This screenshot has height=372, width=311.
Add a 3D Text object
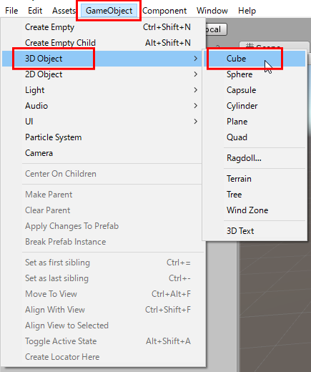(x=255, y=231)
